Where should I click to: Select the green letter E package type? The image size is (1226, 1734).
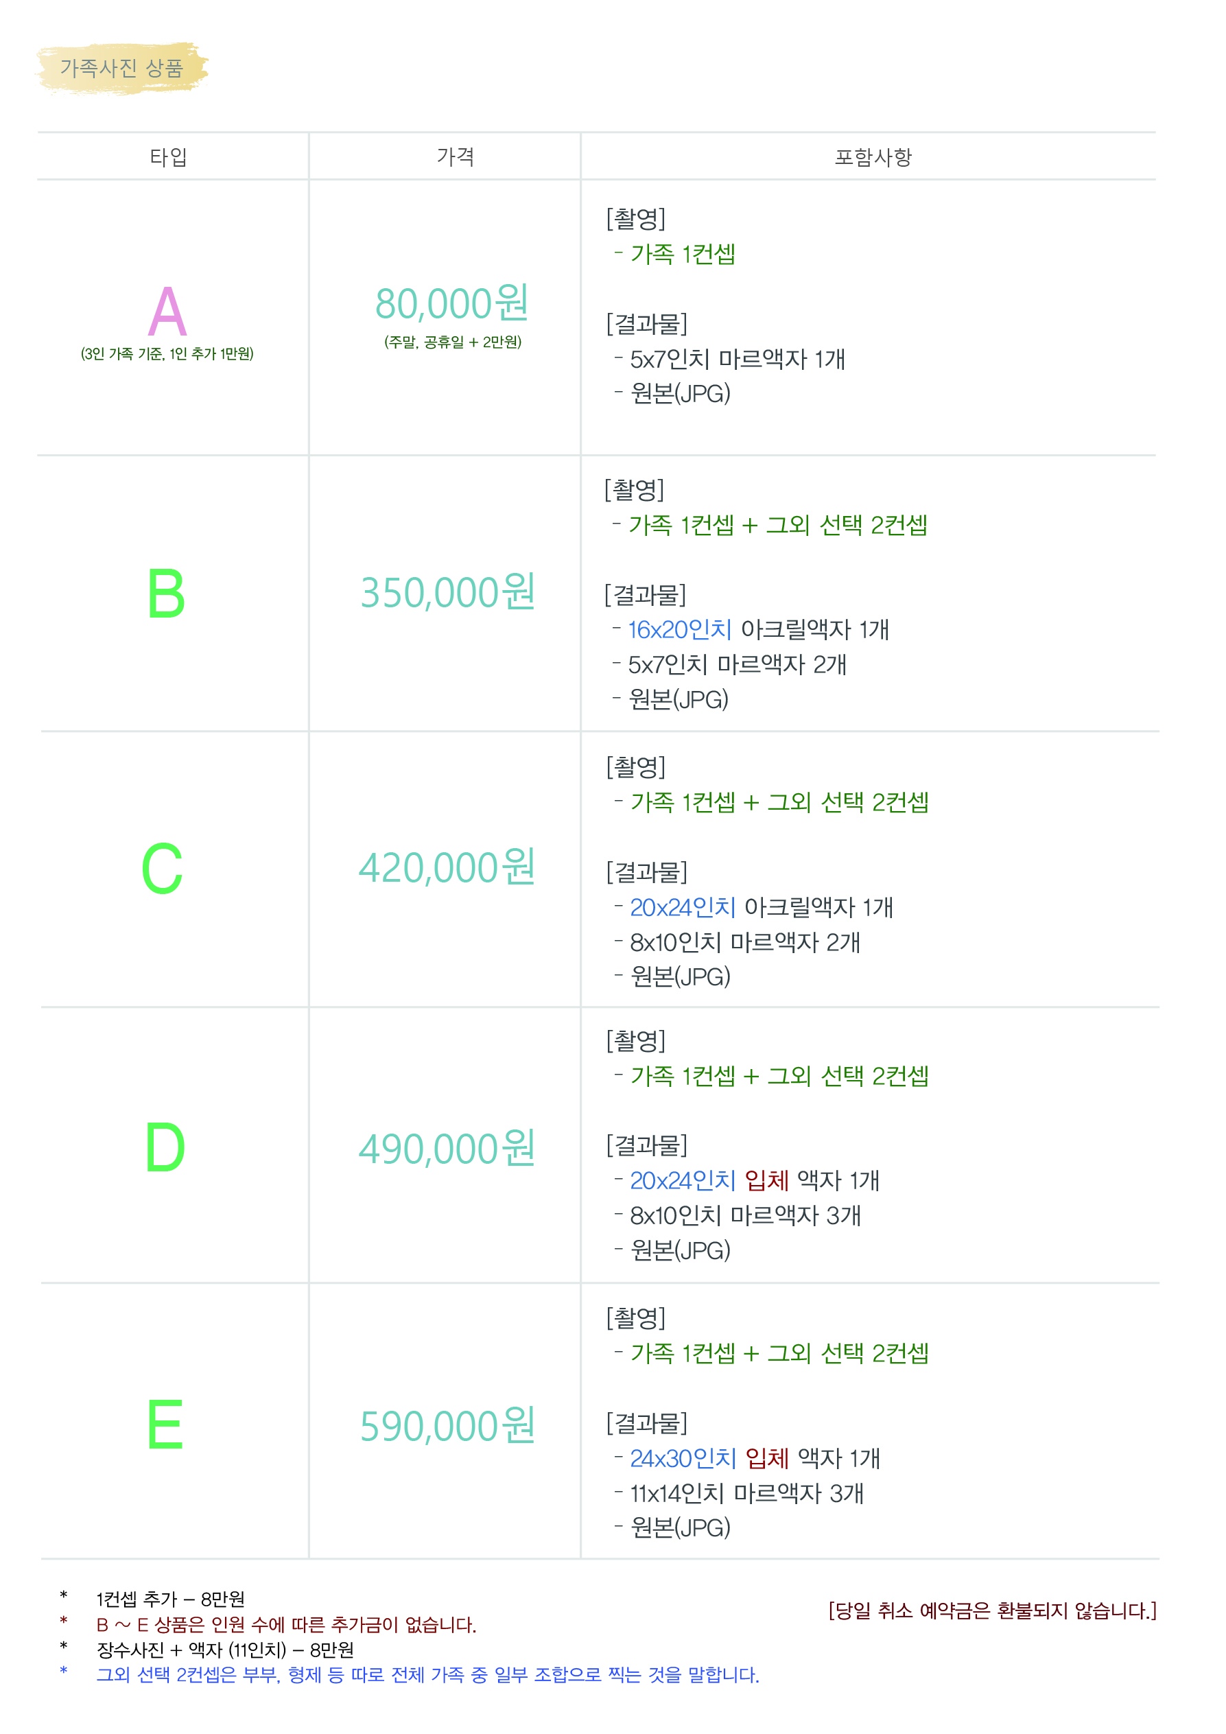[165, 1425]
